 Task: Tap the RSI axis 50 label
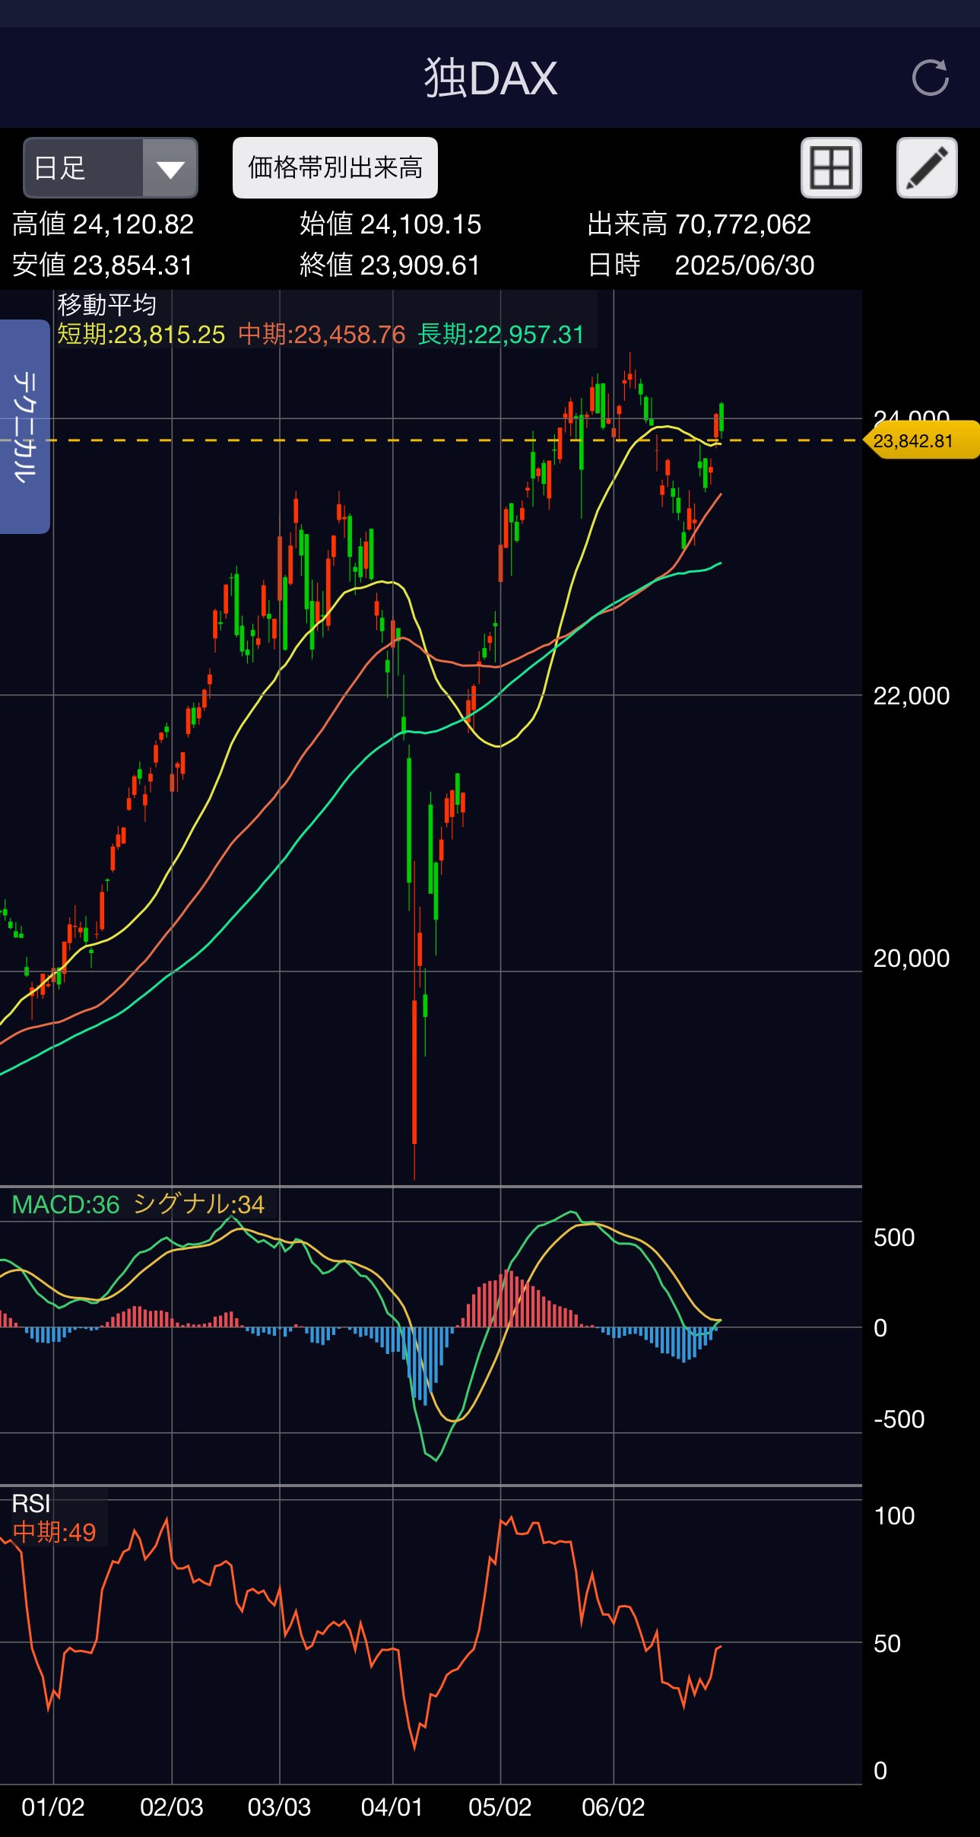[x=887, y=1644]
